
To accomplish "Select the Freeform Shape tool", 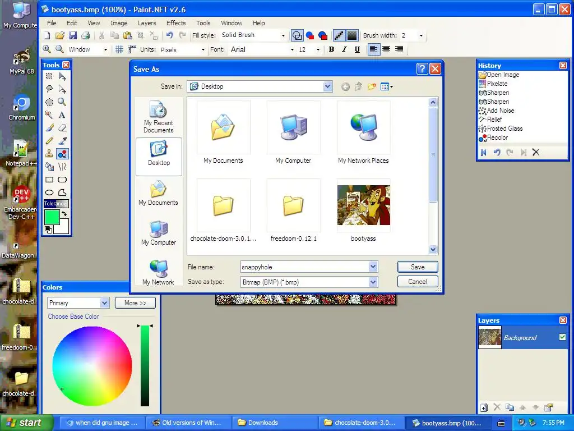I will (x=62, y=192).
